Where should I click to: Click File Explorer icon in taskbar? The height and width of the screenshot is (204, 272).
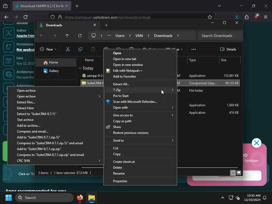pos(92,198)
